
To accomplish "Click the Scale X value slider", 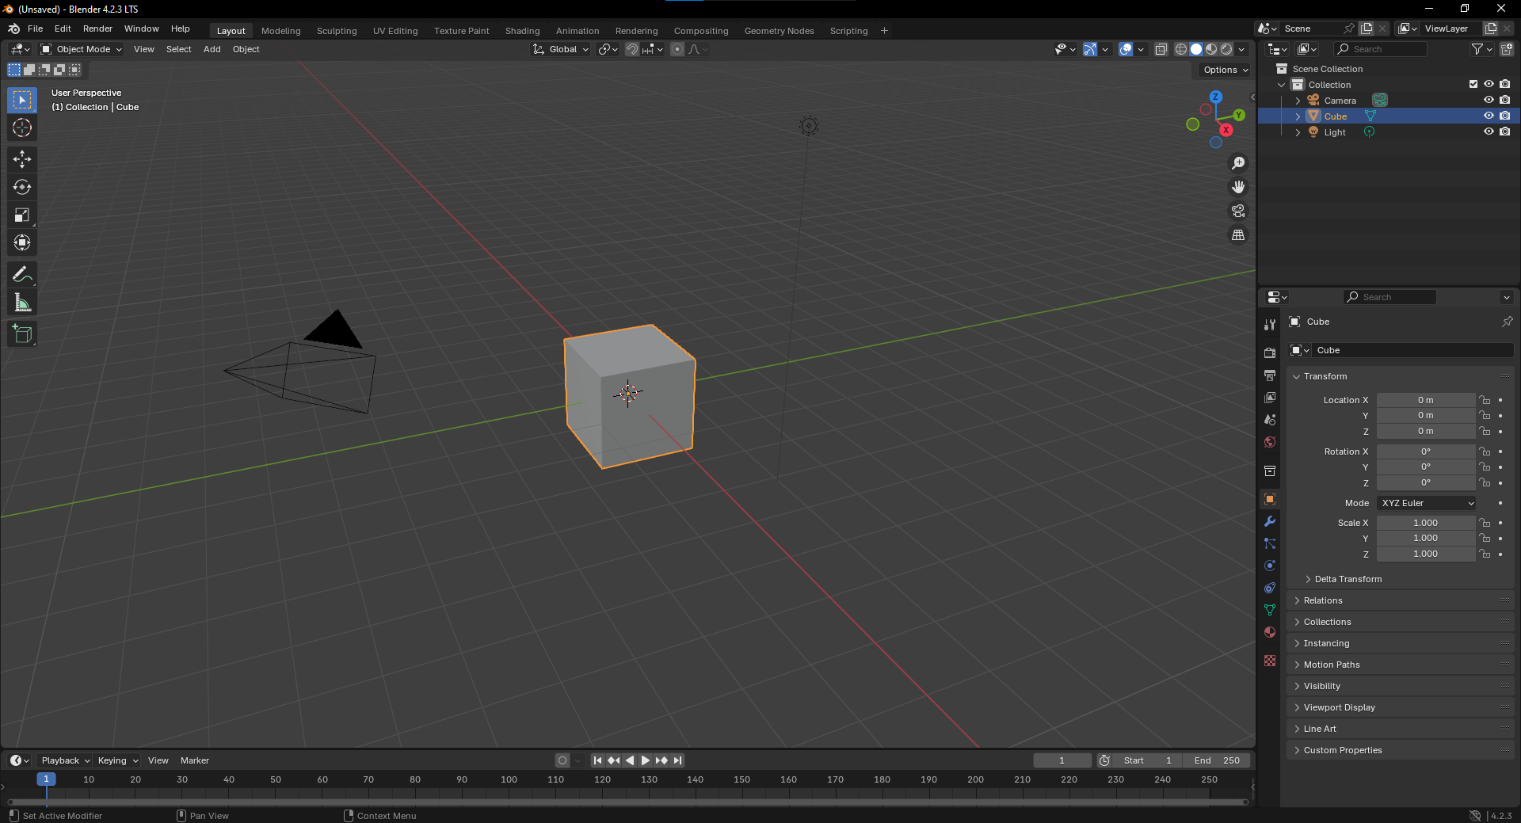I will [1425, 523].
